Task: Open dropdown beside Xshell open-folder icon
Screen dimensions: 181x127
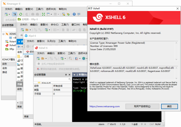Action: pos(46,59)
